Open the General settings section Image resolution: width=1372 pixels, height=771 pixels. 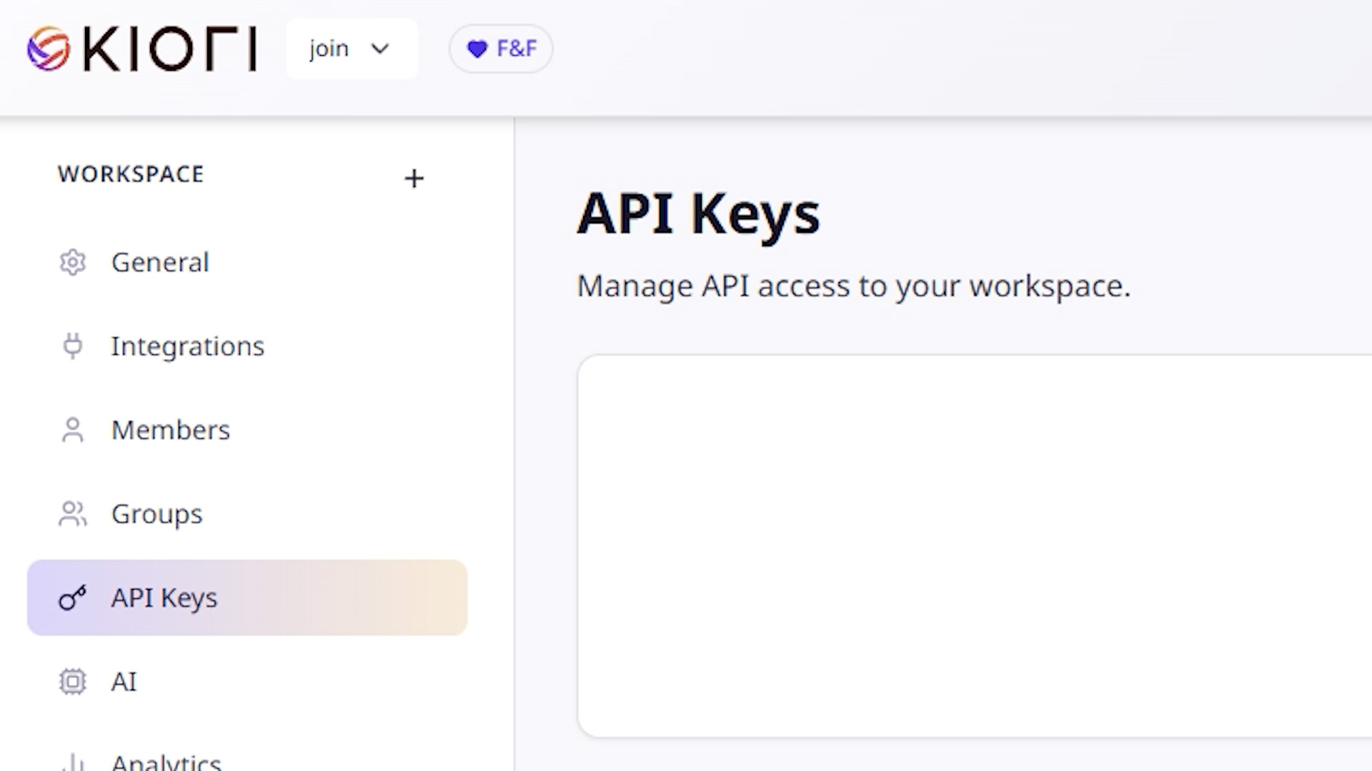click(160, 263)
